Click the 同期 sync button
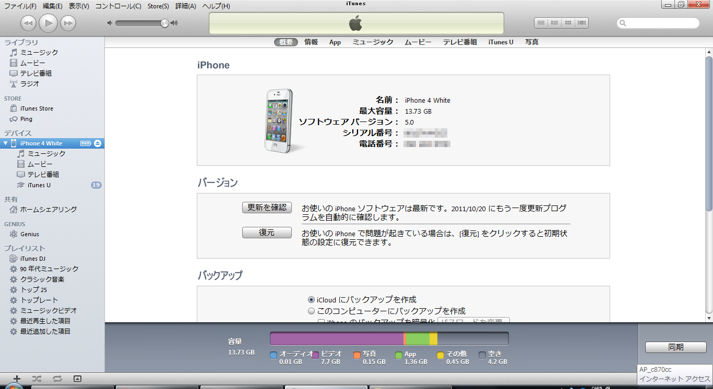The width and height of the screenshot is (713, 389). coord(676,347)
